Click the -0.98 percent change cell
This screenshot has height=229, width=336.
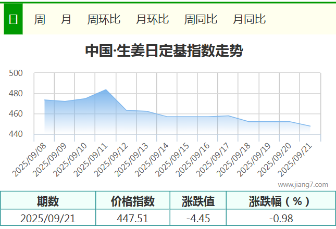tap(281, 218)
